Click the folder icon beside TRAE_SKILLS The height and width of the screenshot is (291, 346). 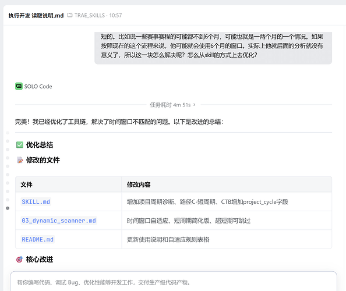point(70,15)
